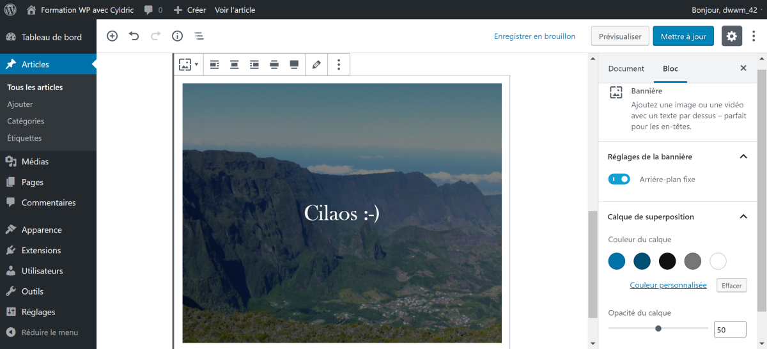This screenshot has height=349, width=767.
Task: Select the dark blue overlay color
Action: (642, 261)
